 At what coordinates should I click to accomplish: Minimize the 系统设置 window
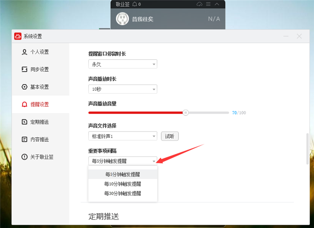[x=286, y=36]
